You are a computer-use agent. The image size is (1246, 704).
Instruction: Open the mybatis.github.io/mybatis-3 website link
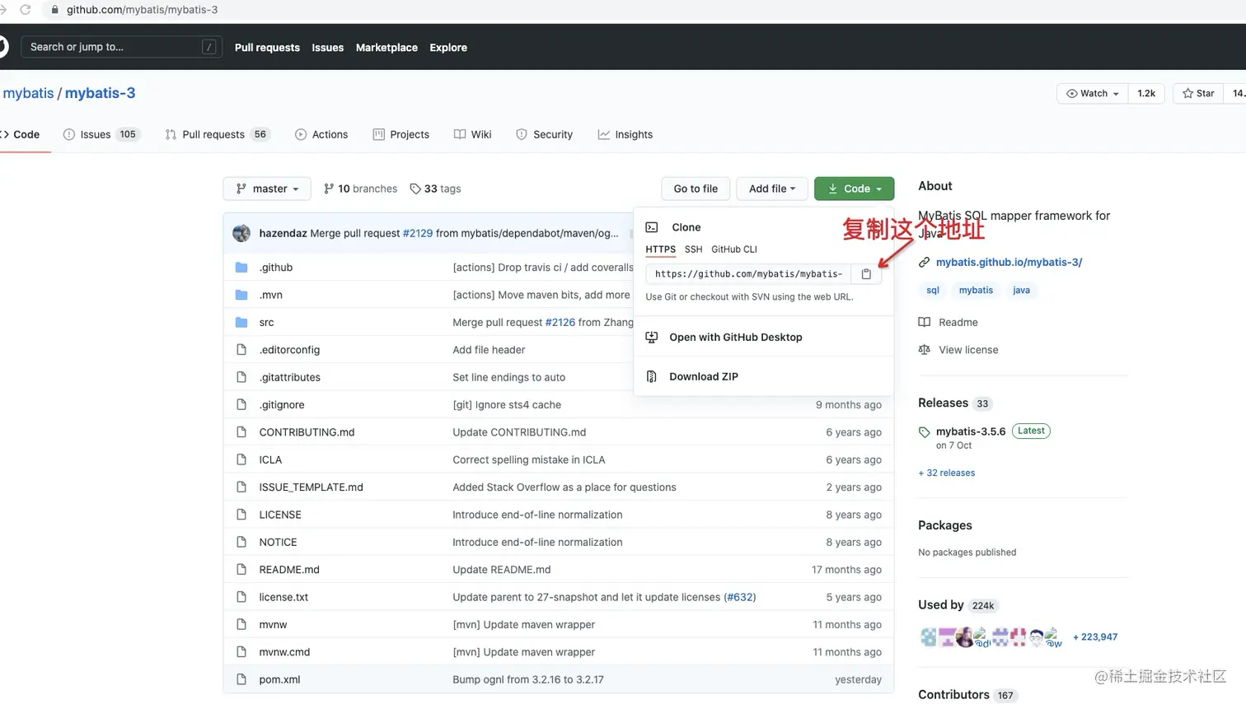1009,263
